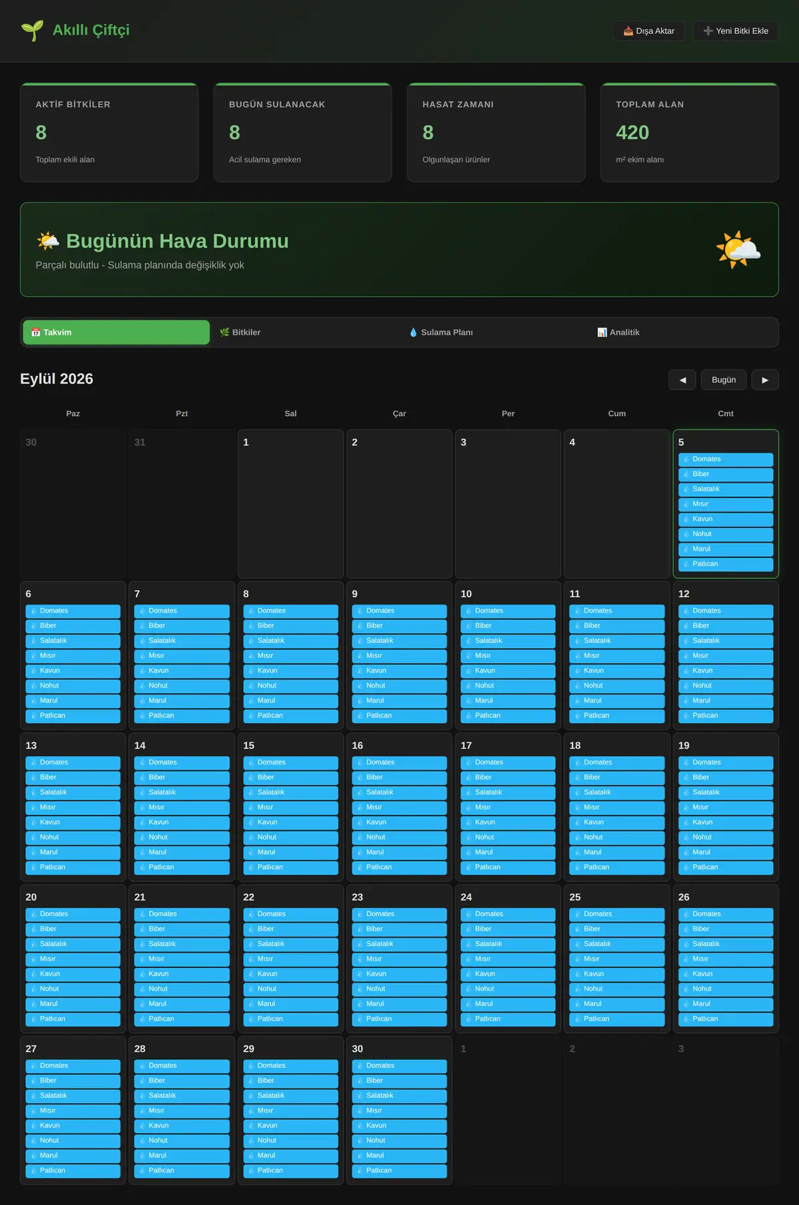The height and width of the screenshot is (1205, 799).
Task: Click the Hasat Zamanı stat card
Action: (x=496, y=132)
